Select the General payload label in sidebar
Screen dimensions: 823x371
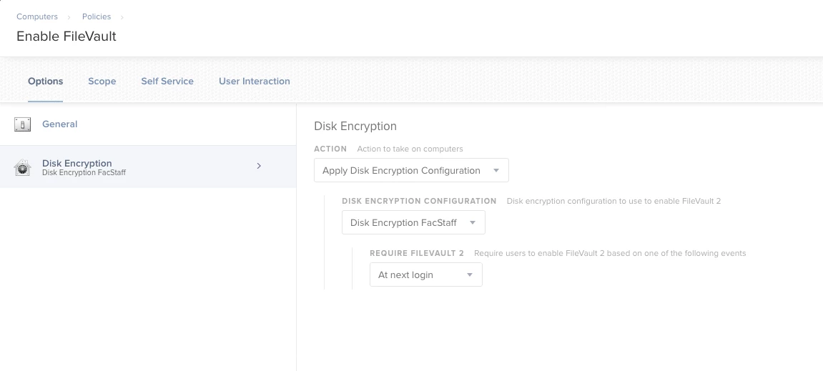(59, 124)
